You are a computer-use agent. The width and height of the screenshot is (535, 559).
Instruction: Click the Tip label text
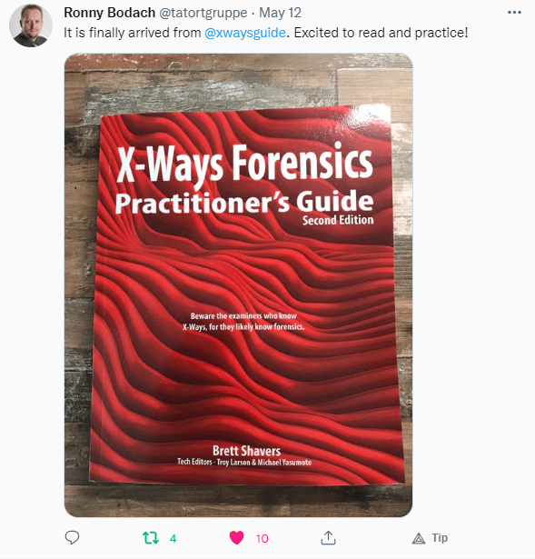(x=440, y=537)
